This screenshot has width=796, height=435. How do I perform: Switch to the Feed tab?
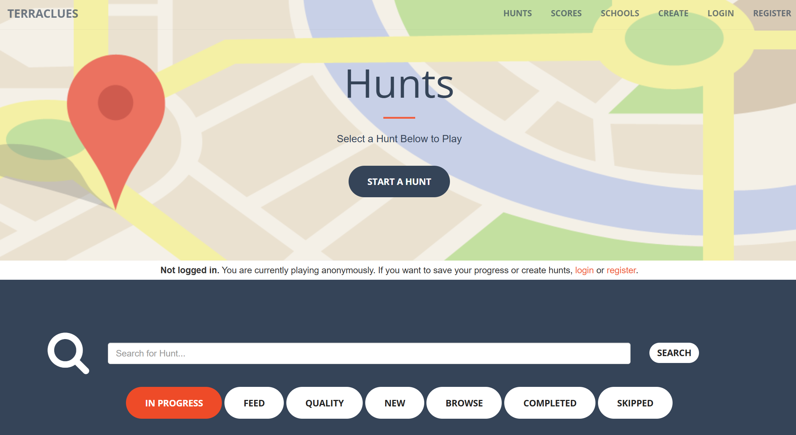coord(254,403)
